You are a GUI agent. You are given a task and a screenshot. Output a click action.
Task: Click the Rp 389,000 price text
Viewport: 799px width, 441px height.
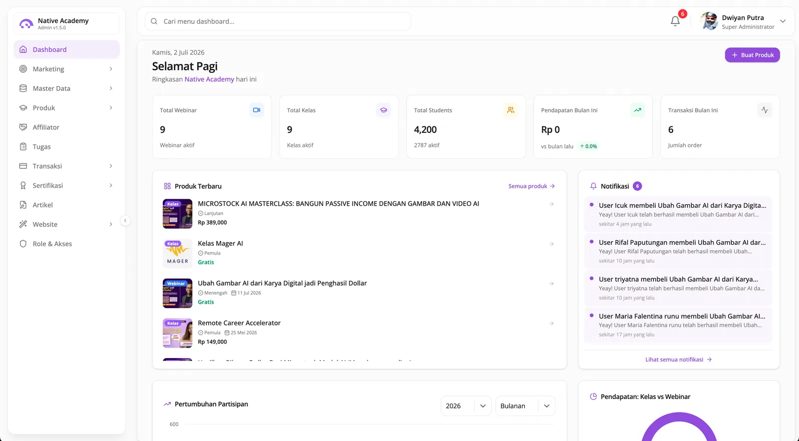click(x=212, y=223)
